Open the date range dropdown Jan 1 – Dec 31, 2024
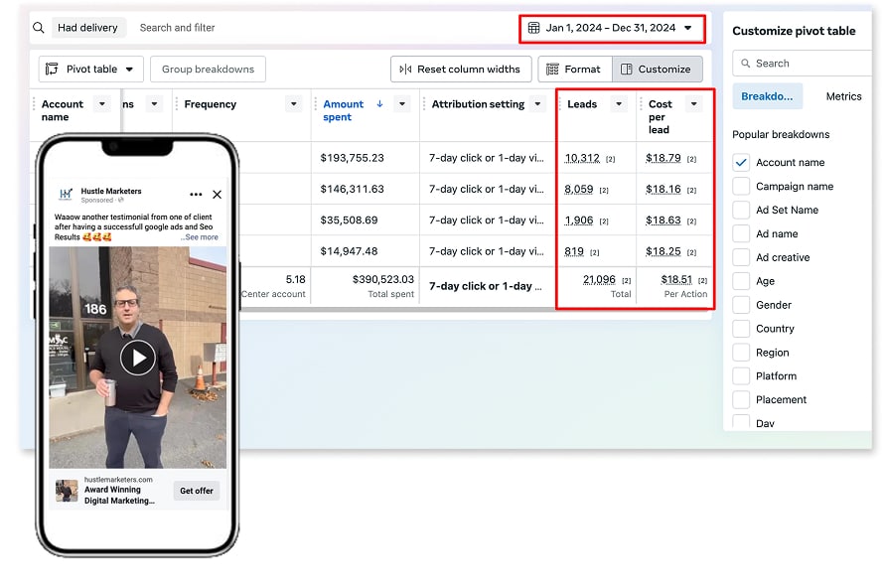Screen dimensions: 884x587 (x=612, y=28)
